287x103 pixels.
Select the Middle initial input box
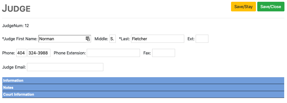click(112, 39)
